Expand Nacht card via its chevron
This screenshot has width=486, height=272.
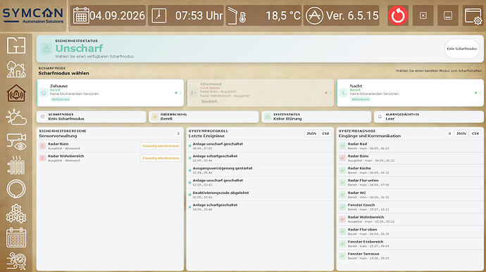pos(480,93)
